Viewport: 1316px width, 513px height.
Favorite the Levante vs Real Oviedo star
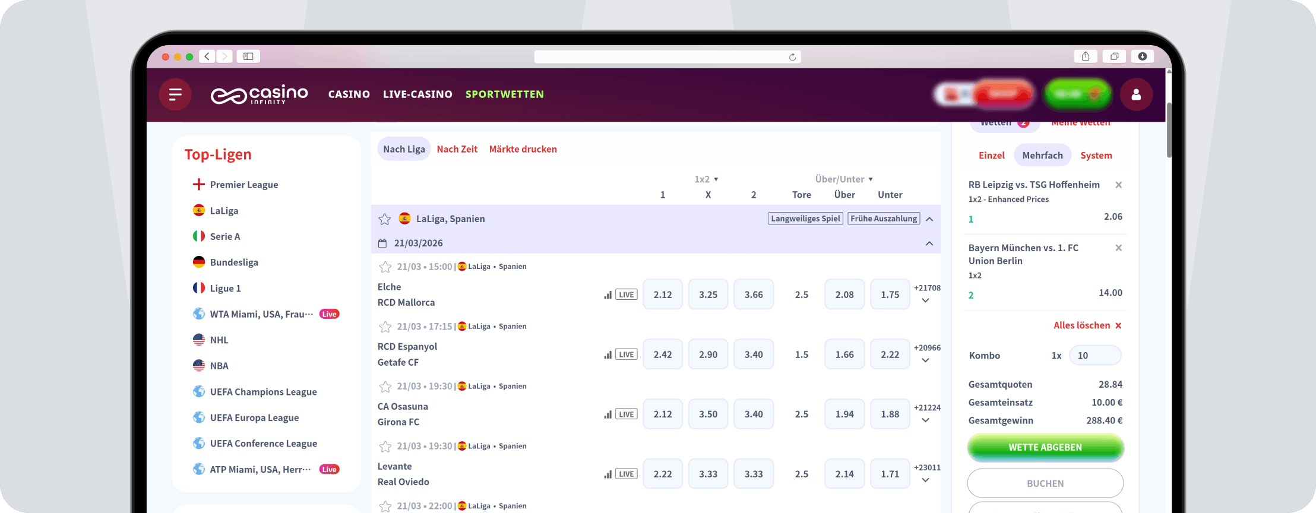tap(385, 446)
